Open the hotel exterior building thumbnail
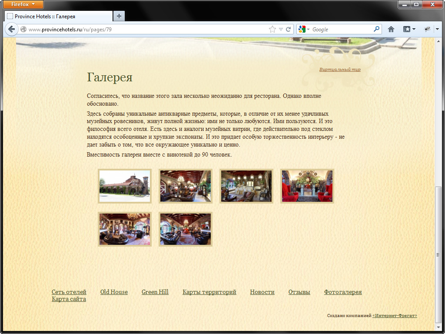 (125, 186)
